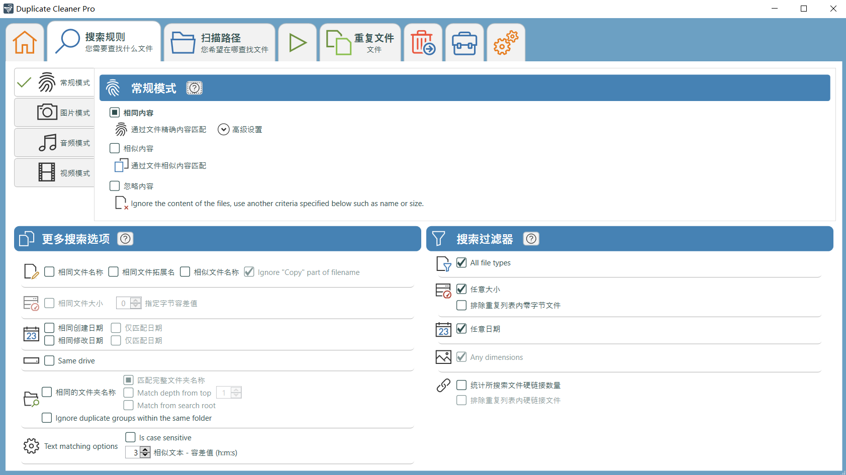Check 相似文件名称 option
Screen dimensions: 846x475
[185, 272]
